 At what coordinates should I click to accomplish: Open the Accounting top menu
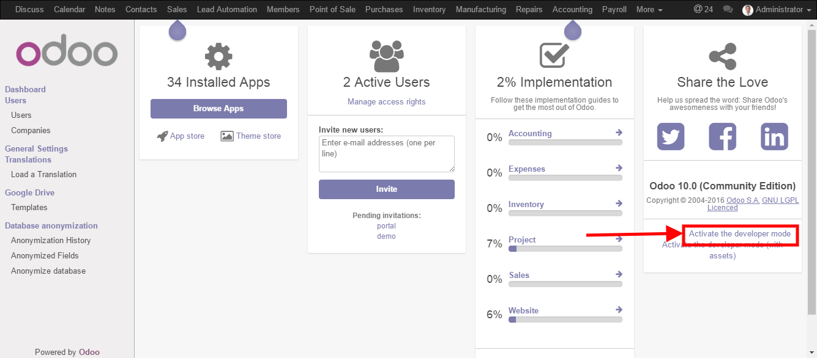(572, 10)
